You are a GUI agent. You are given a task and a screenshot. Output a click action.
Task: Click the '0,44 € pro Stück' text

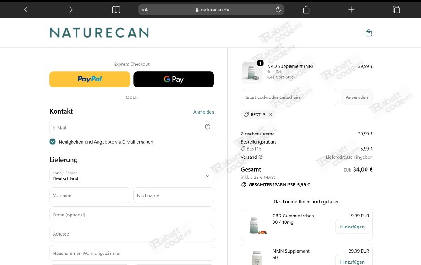click(x=281, y=77)
